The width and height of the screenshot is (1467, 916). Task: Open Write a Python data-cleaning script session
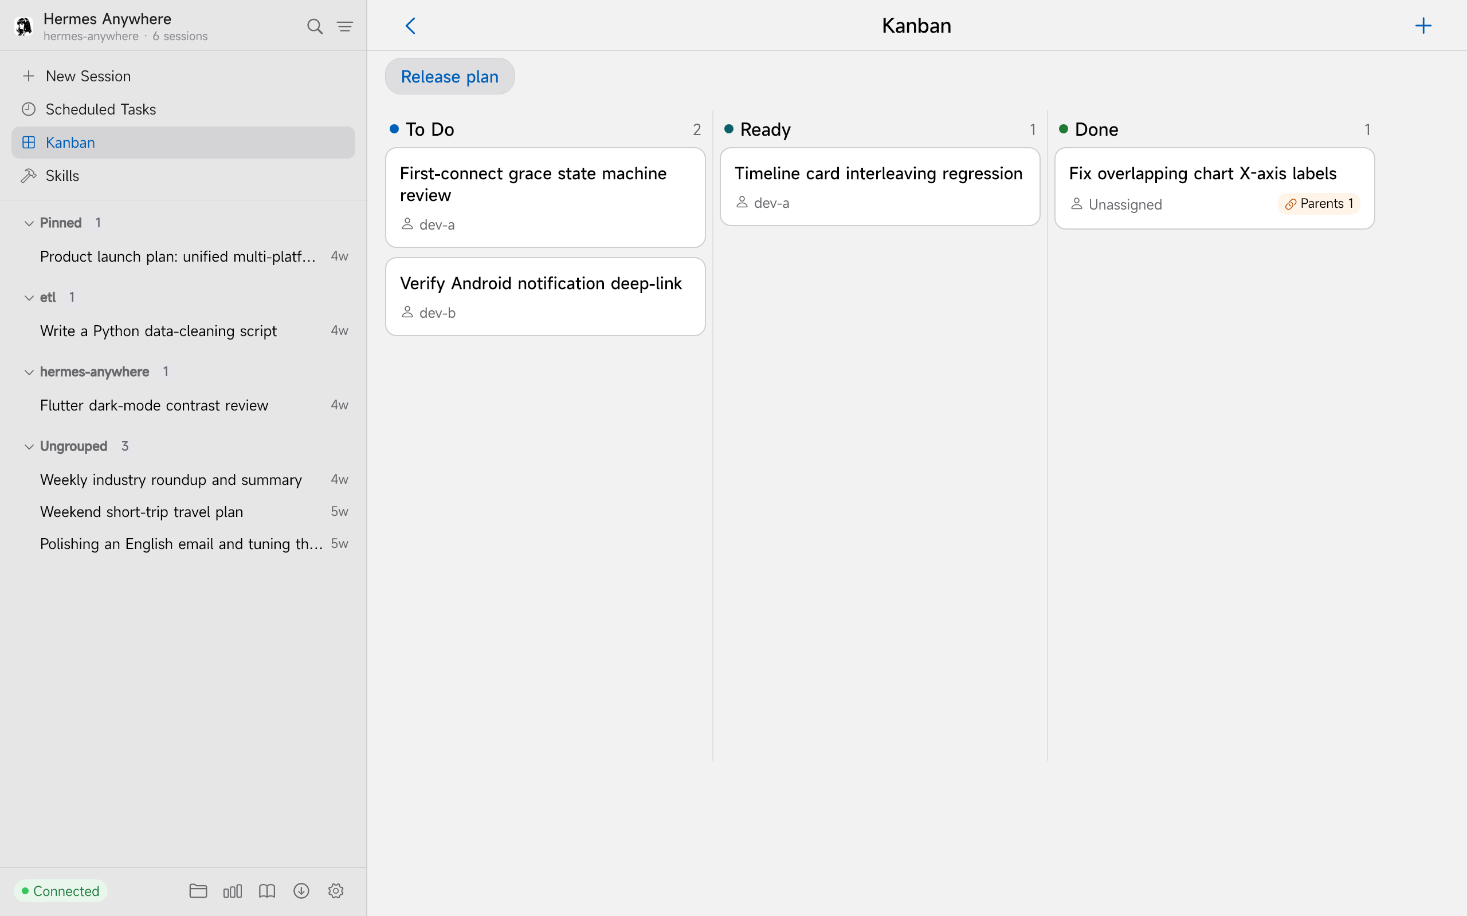(183, 331)
